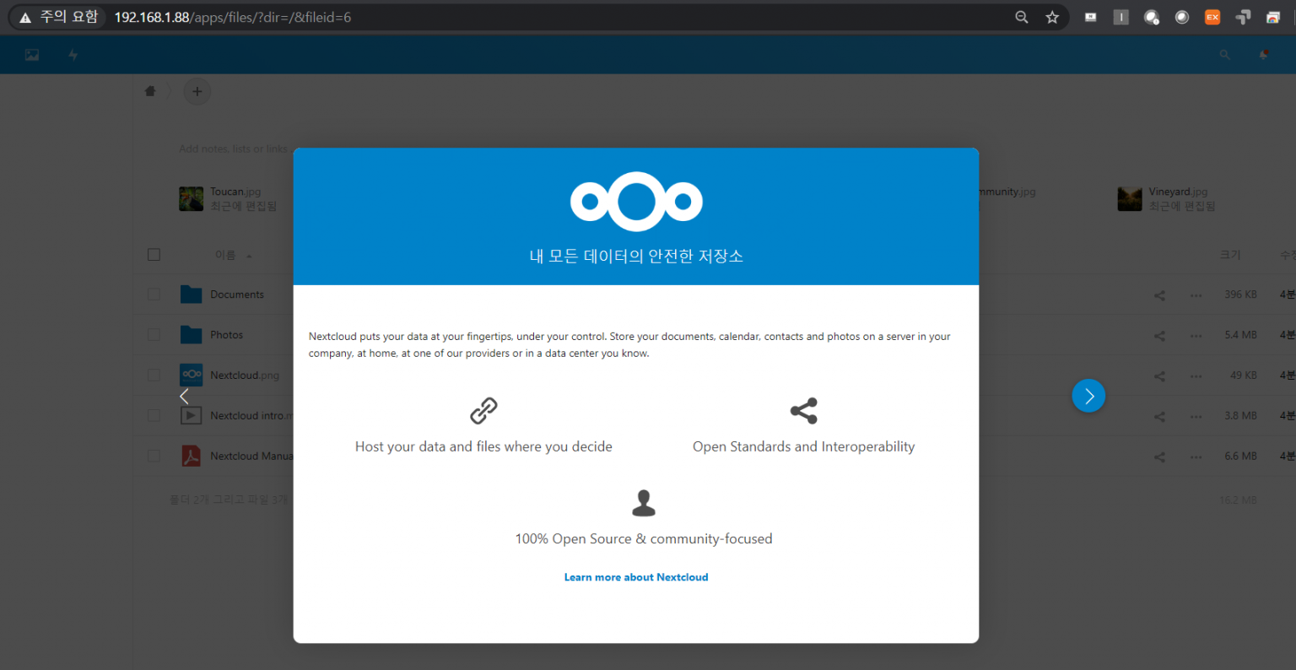This screenshot has width=1296, height=670.
Task: Click 100% Open Source & community-focused text
Action: point(644,538)
